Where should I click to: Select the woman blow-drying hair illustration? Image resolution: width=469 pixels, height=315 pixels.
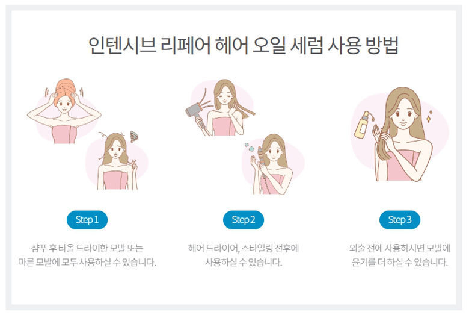click(221, 107)
